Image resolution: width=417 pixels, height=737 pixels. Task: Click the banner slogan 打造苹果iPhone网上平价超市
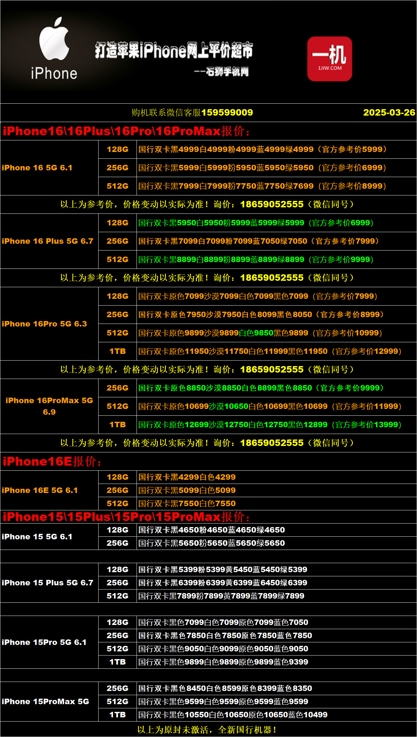[x=174, y=50]
